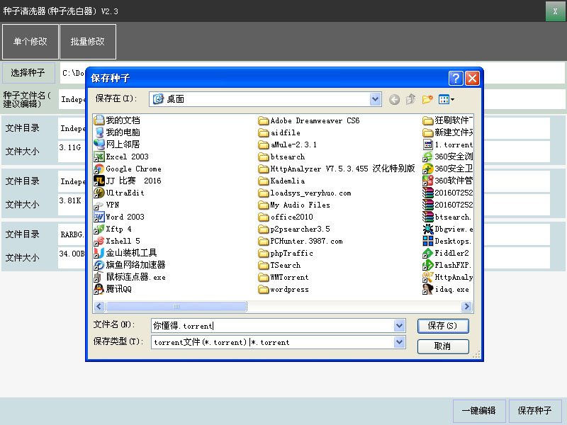Image resolution: width=567 pixels, height=425 pixels.
Task: Open the My Audio Files folder
Action: coord(294,205)
